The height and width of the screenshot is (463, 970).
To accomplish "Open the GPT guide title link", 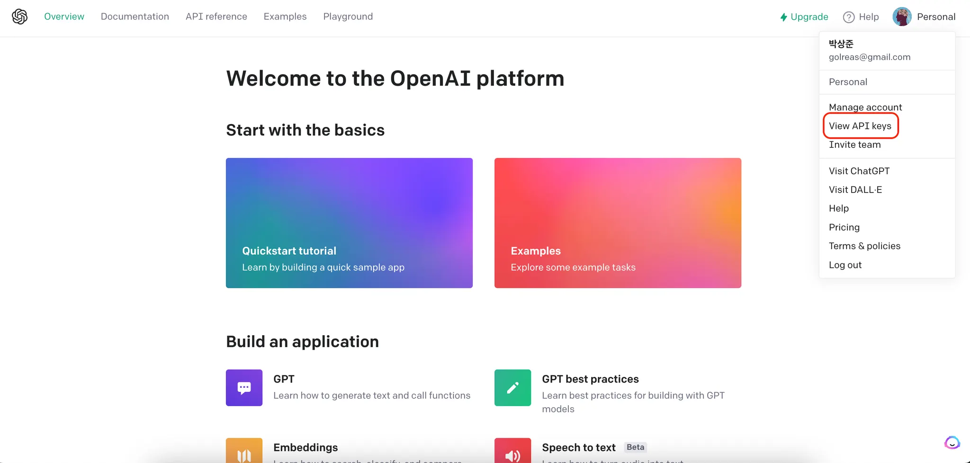I will click(x=284, y=379).
